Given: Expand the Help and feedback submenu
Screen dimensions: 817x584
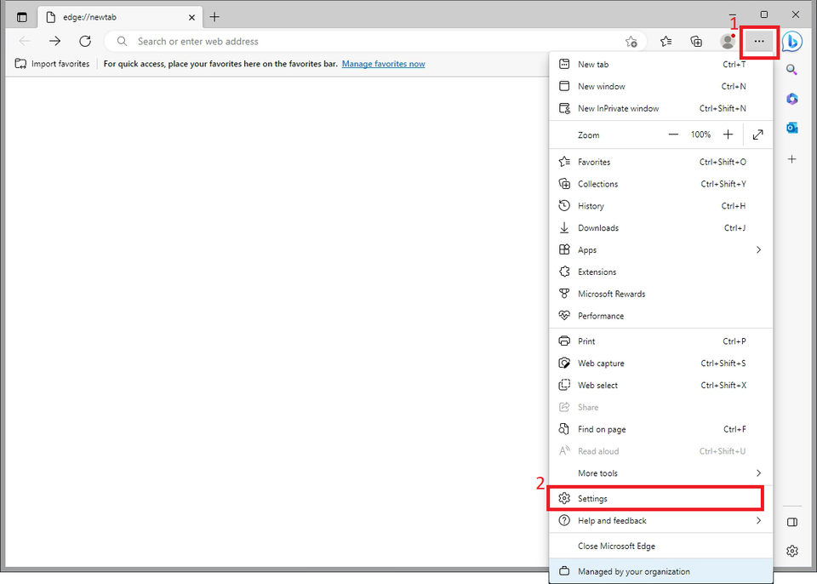Looking at the screenshot, I should pos(757,521).
